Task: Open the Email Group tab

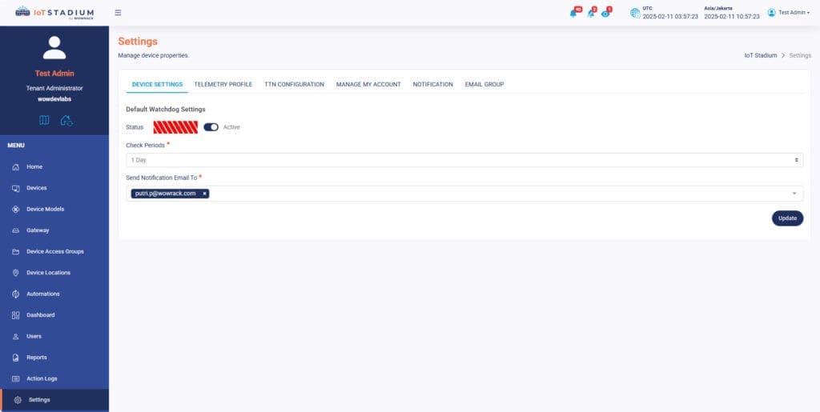Action: 484,84
